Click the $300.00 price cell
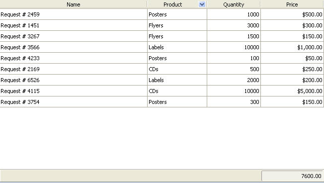Viewport: 324px width, 183px height. point(292,25)
